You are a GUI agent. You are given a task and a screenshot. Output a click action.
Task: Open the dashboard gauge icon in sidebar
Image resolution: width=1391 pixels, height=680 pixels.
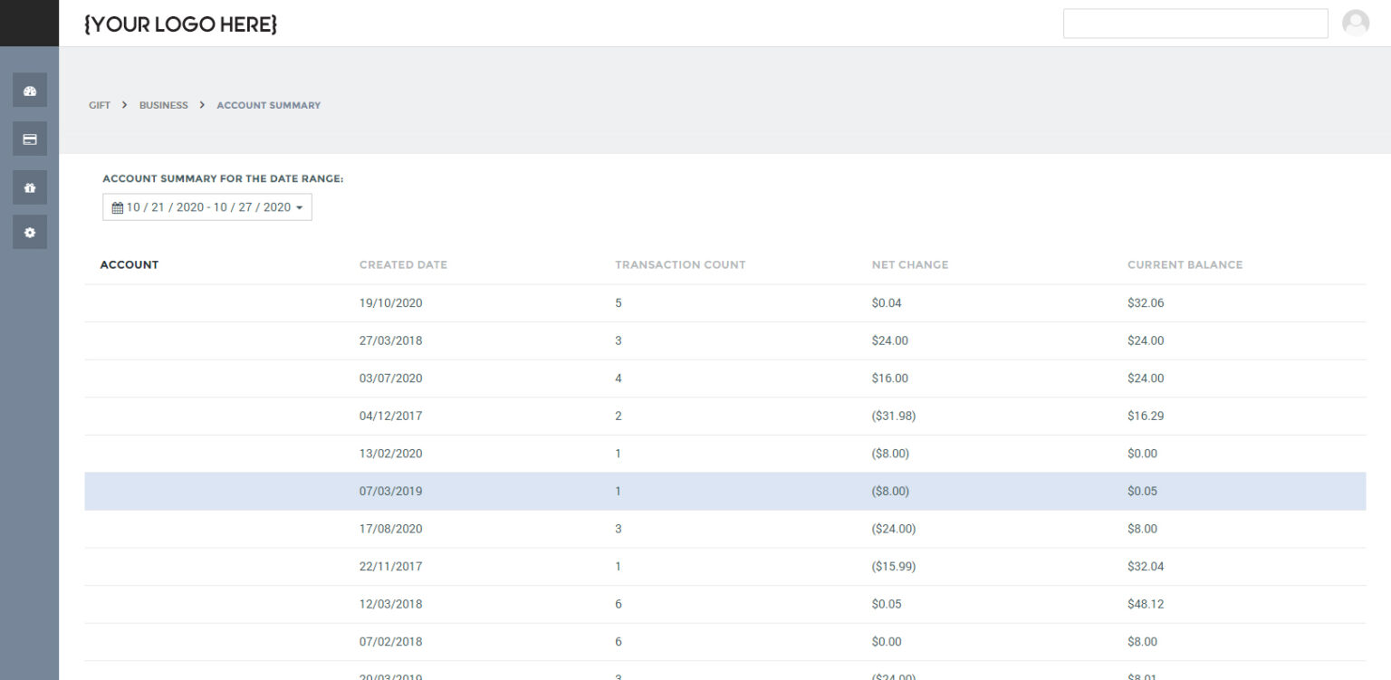tap(29, 91)
